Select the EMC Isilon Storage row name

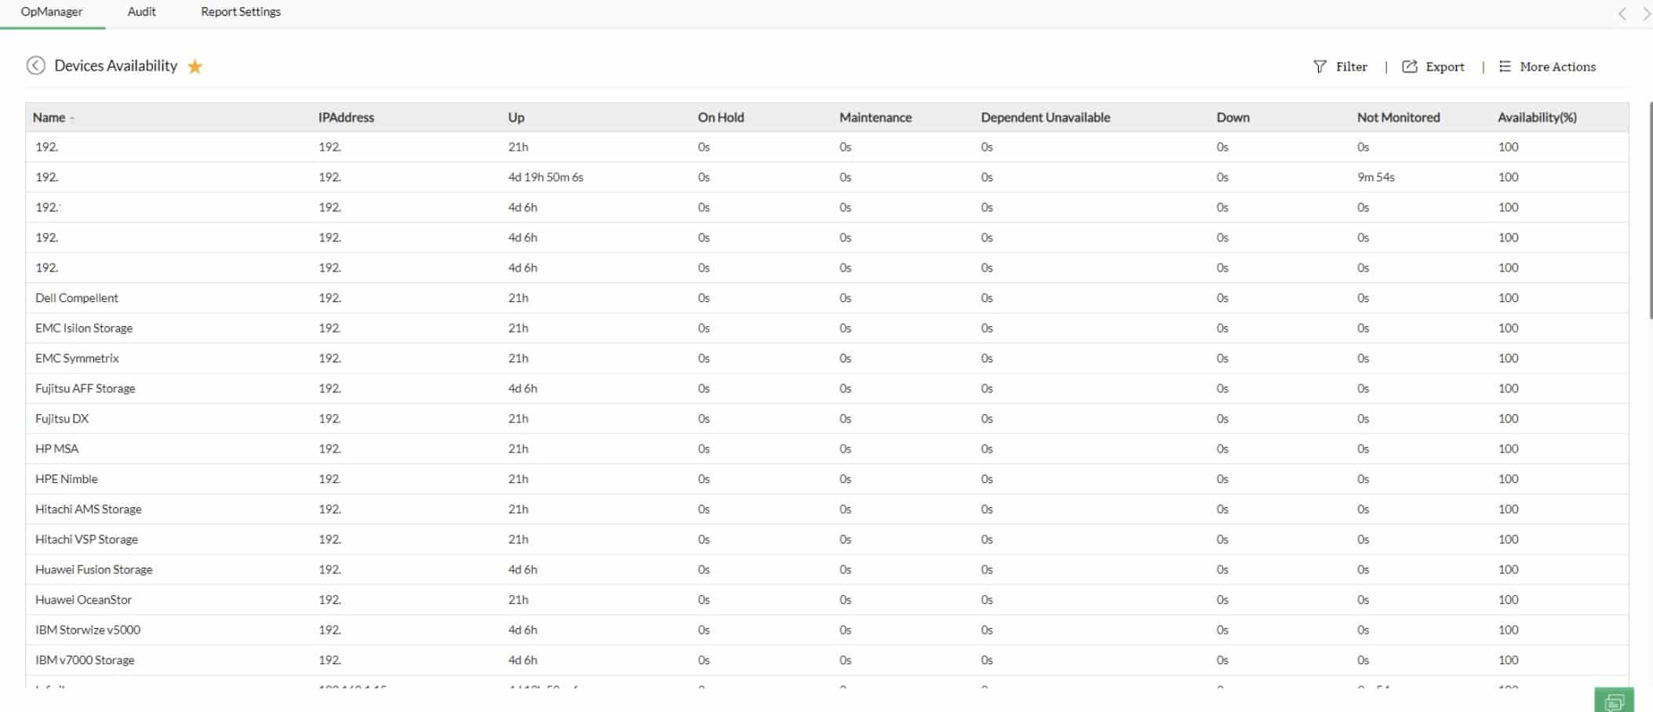pos(84,329)
